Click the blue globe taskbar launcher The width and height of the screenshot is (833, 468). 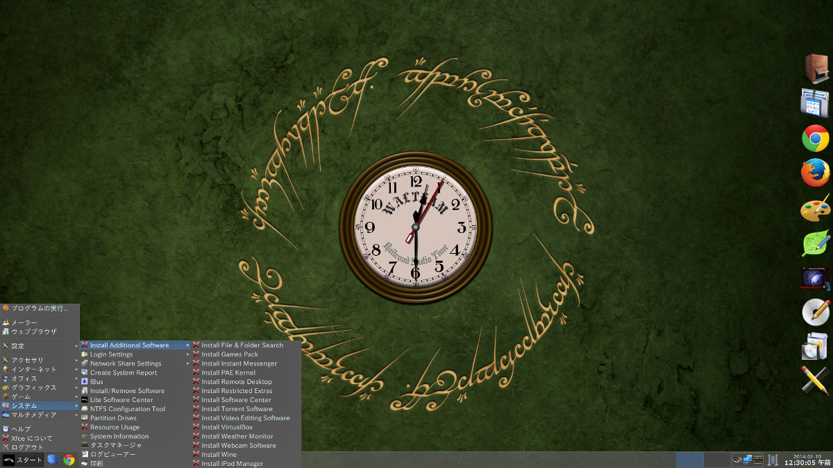click(52, 460)
